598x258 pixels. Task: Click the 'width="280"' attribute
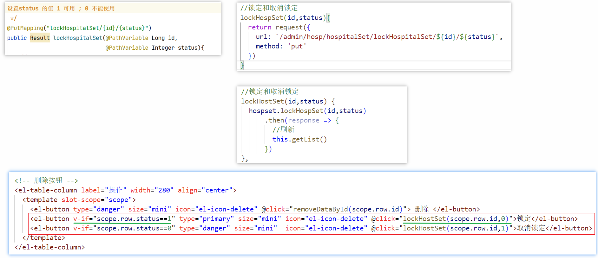pyautogui.click(x=152, y=190)
